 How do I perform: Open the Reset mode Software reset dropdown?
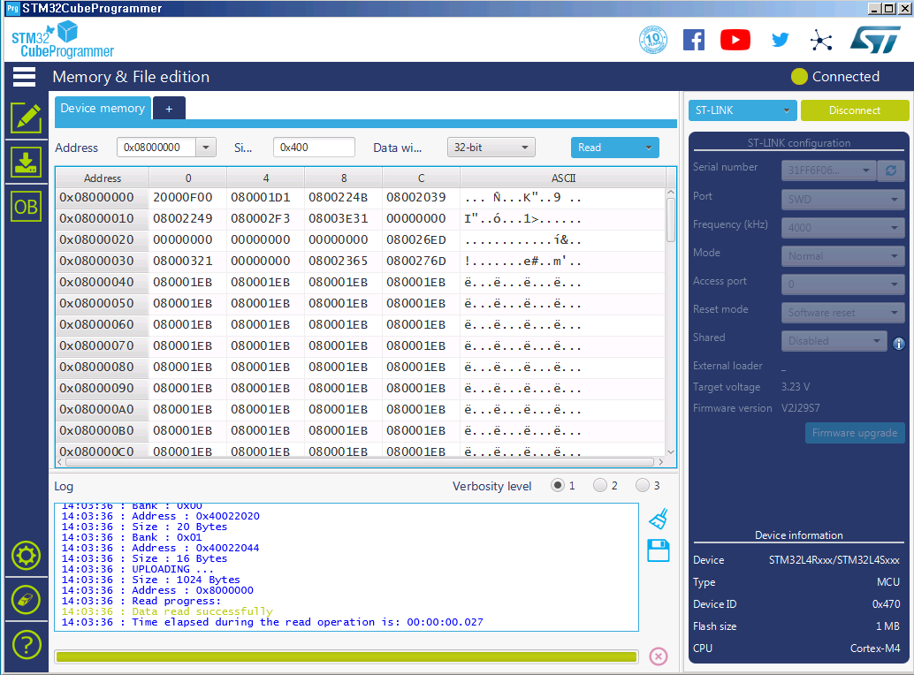click(x=843, y=312)
